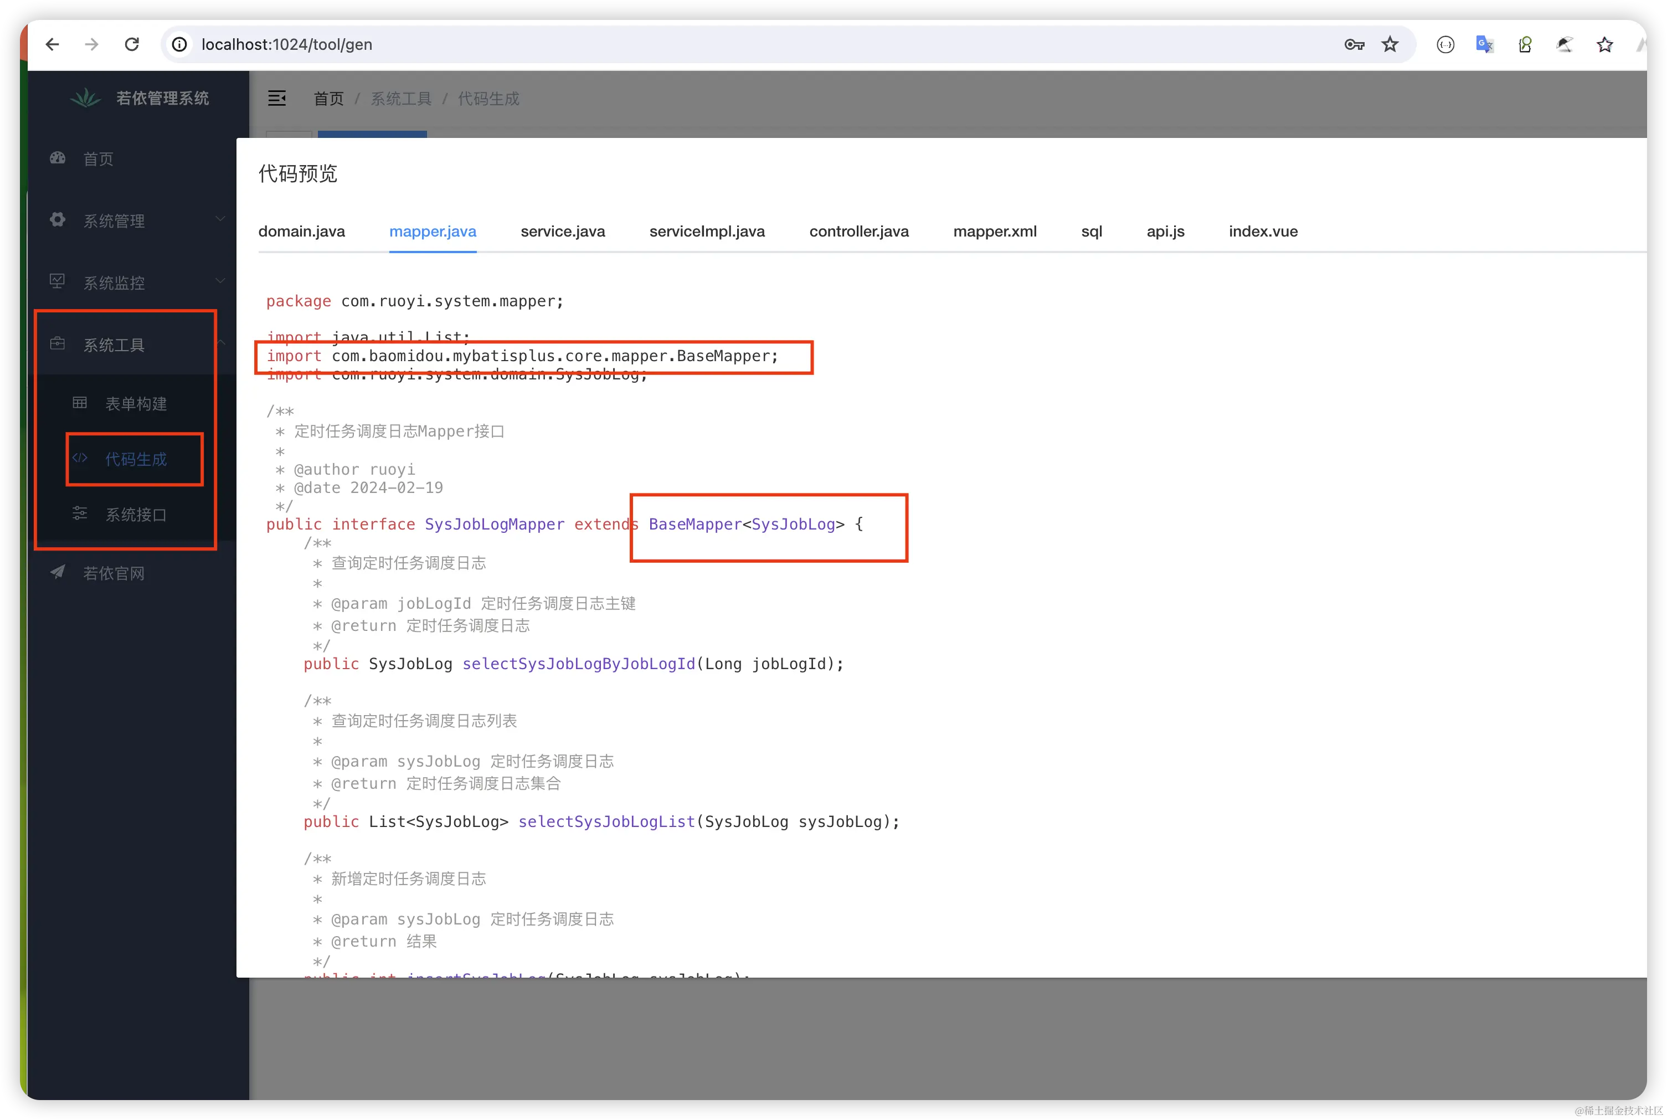
Task: Reload the page with refresh icon
Action: point(132,44)
